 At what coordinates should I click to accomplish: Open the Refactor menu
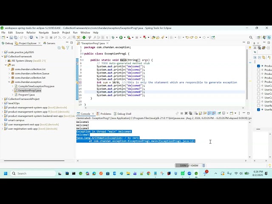coord(31,33)
